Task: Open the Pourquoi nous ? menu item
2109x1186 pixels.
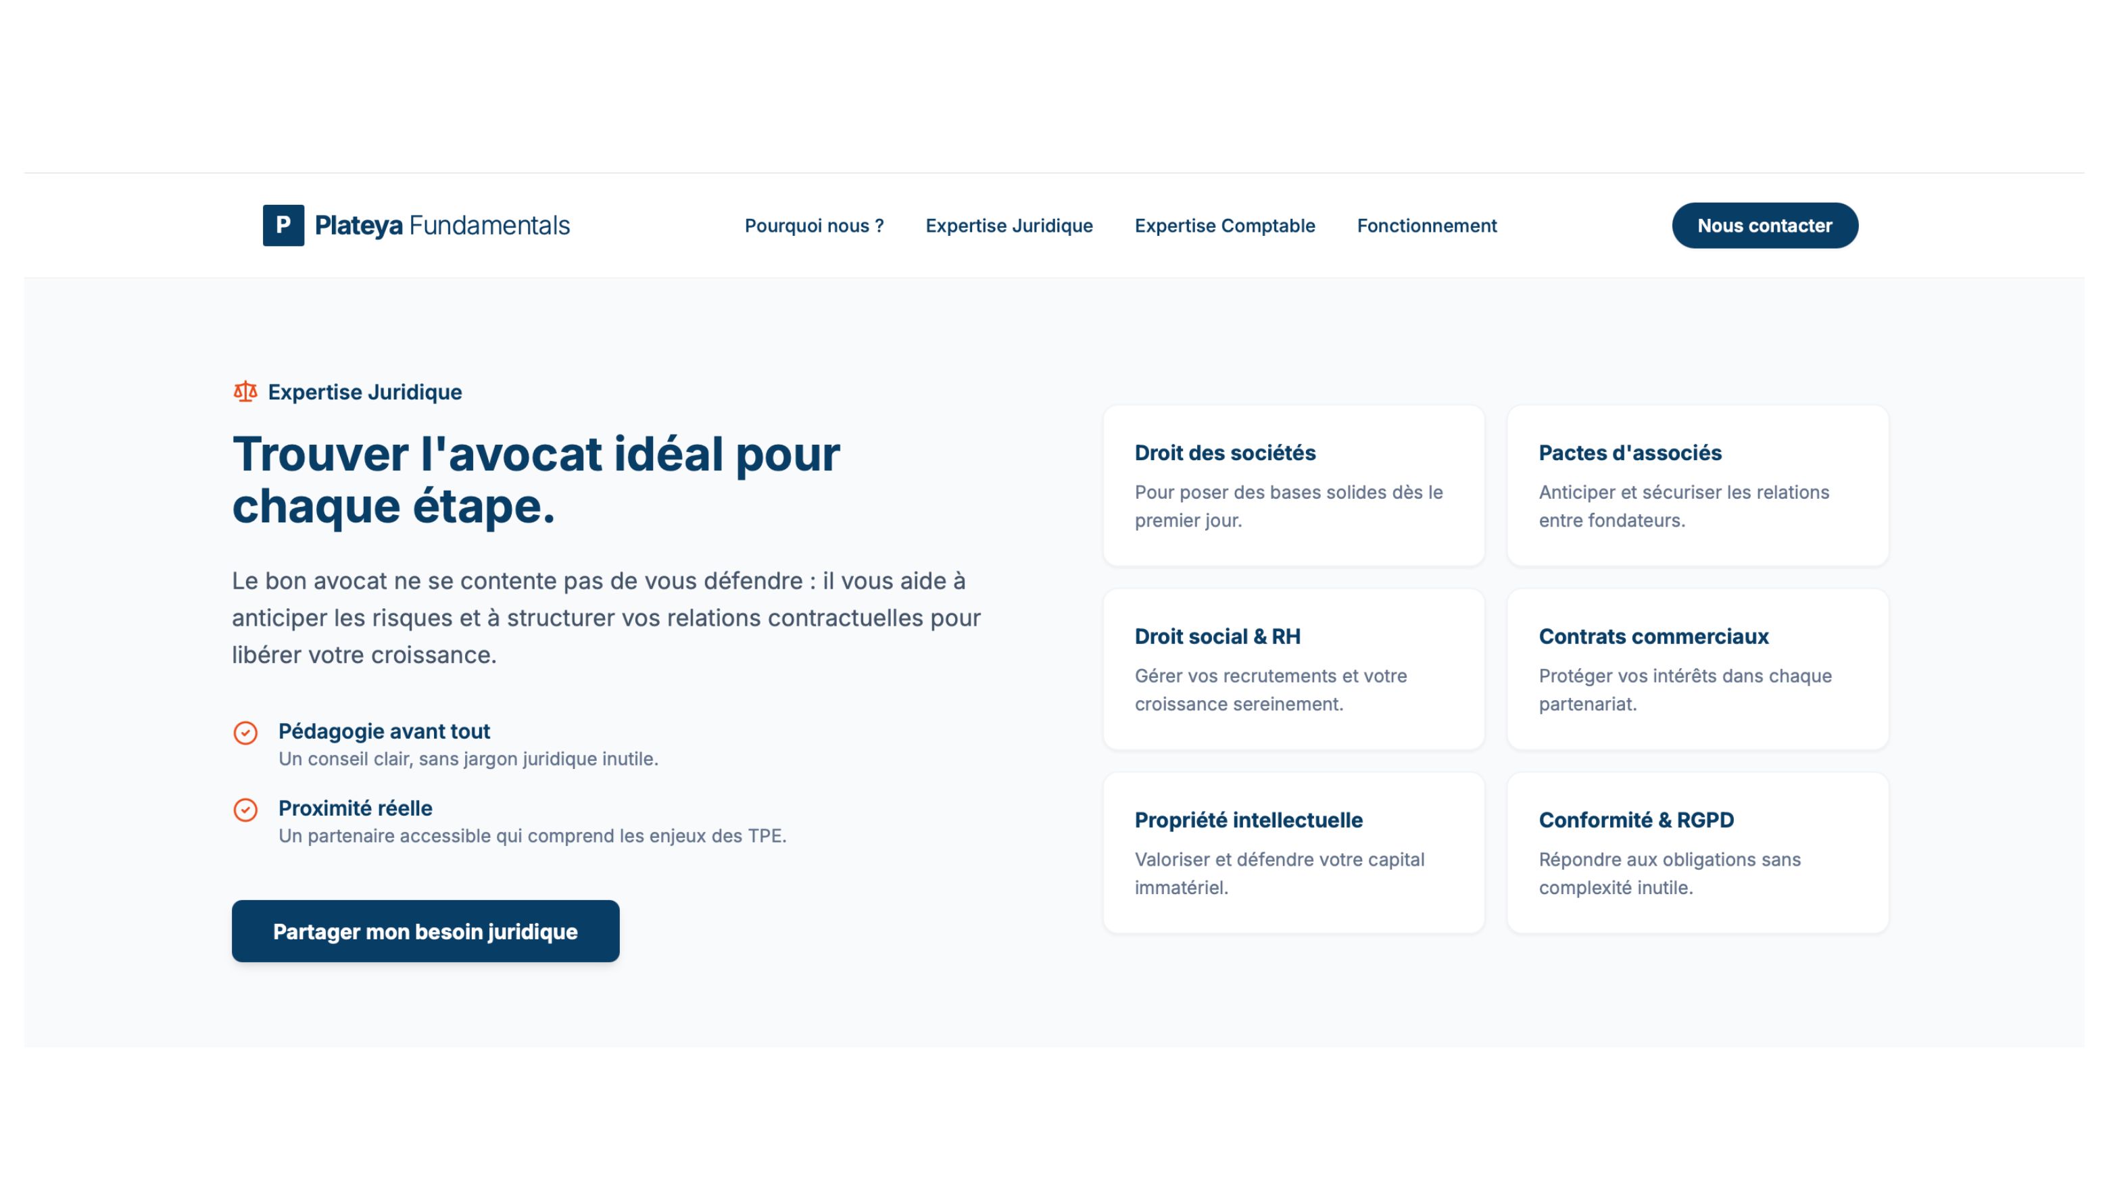Action: pyautogui.click(x=814, y=226)
